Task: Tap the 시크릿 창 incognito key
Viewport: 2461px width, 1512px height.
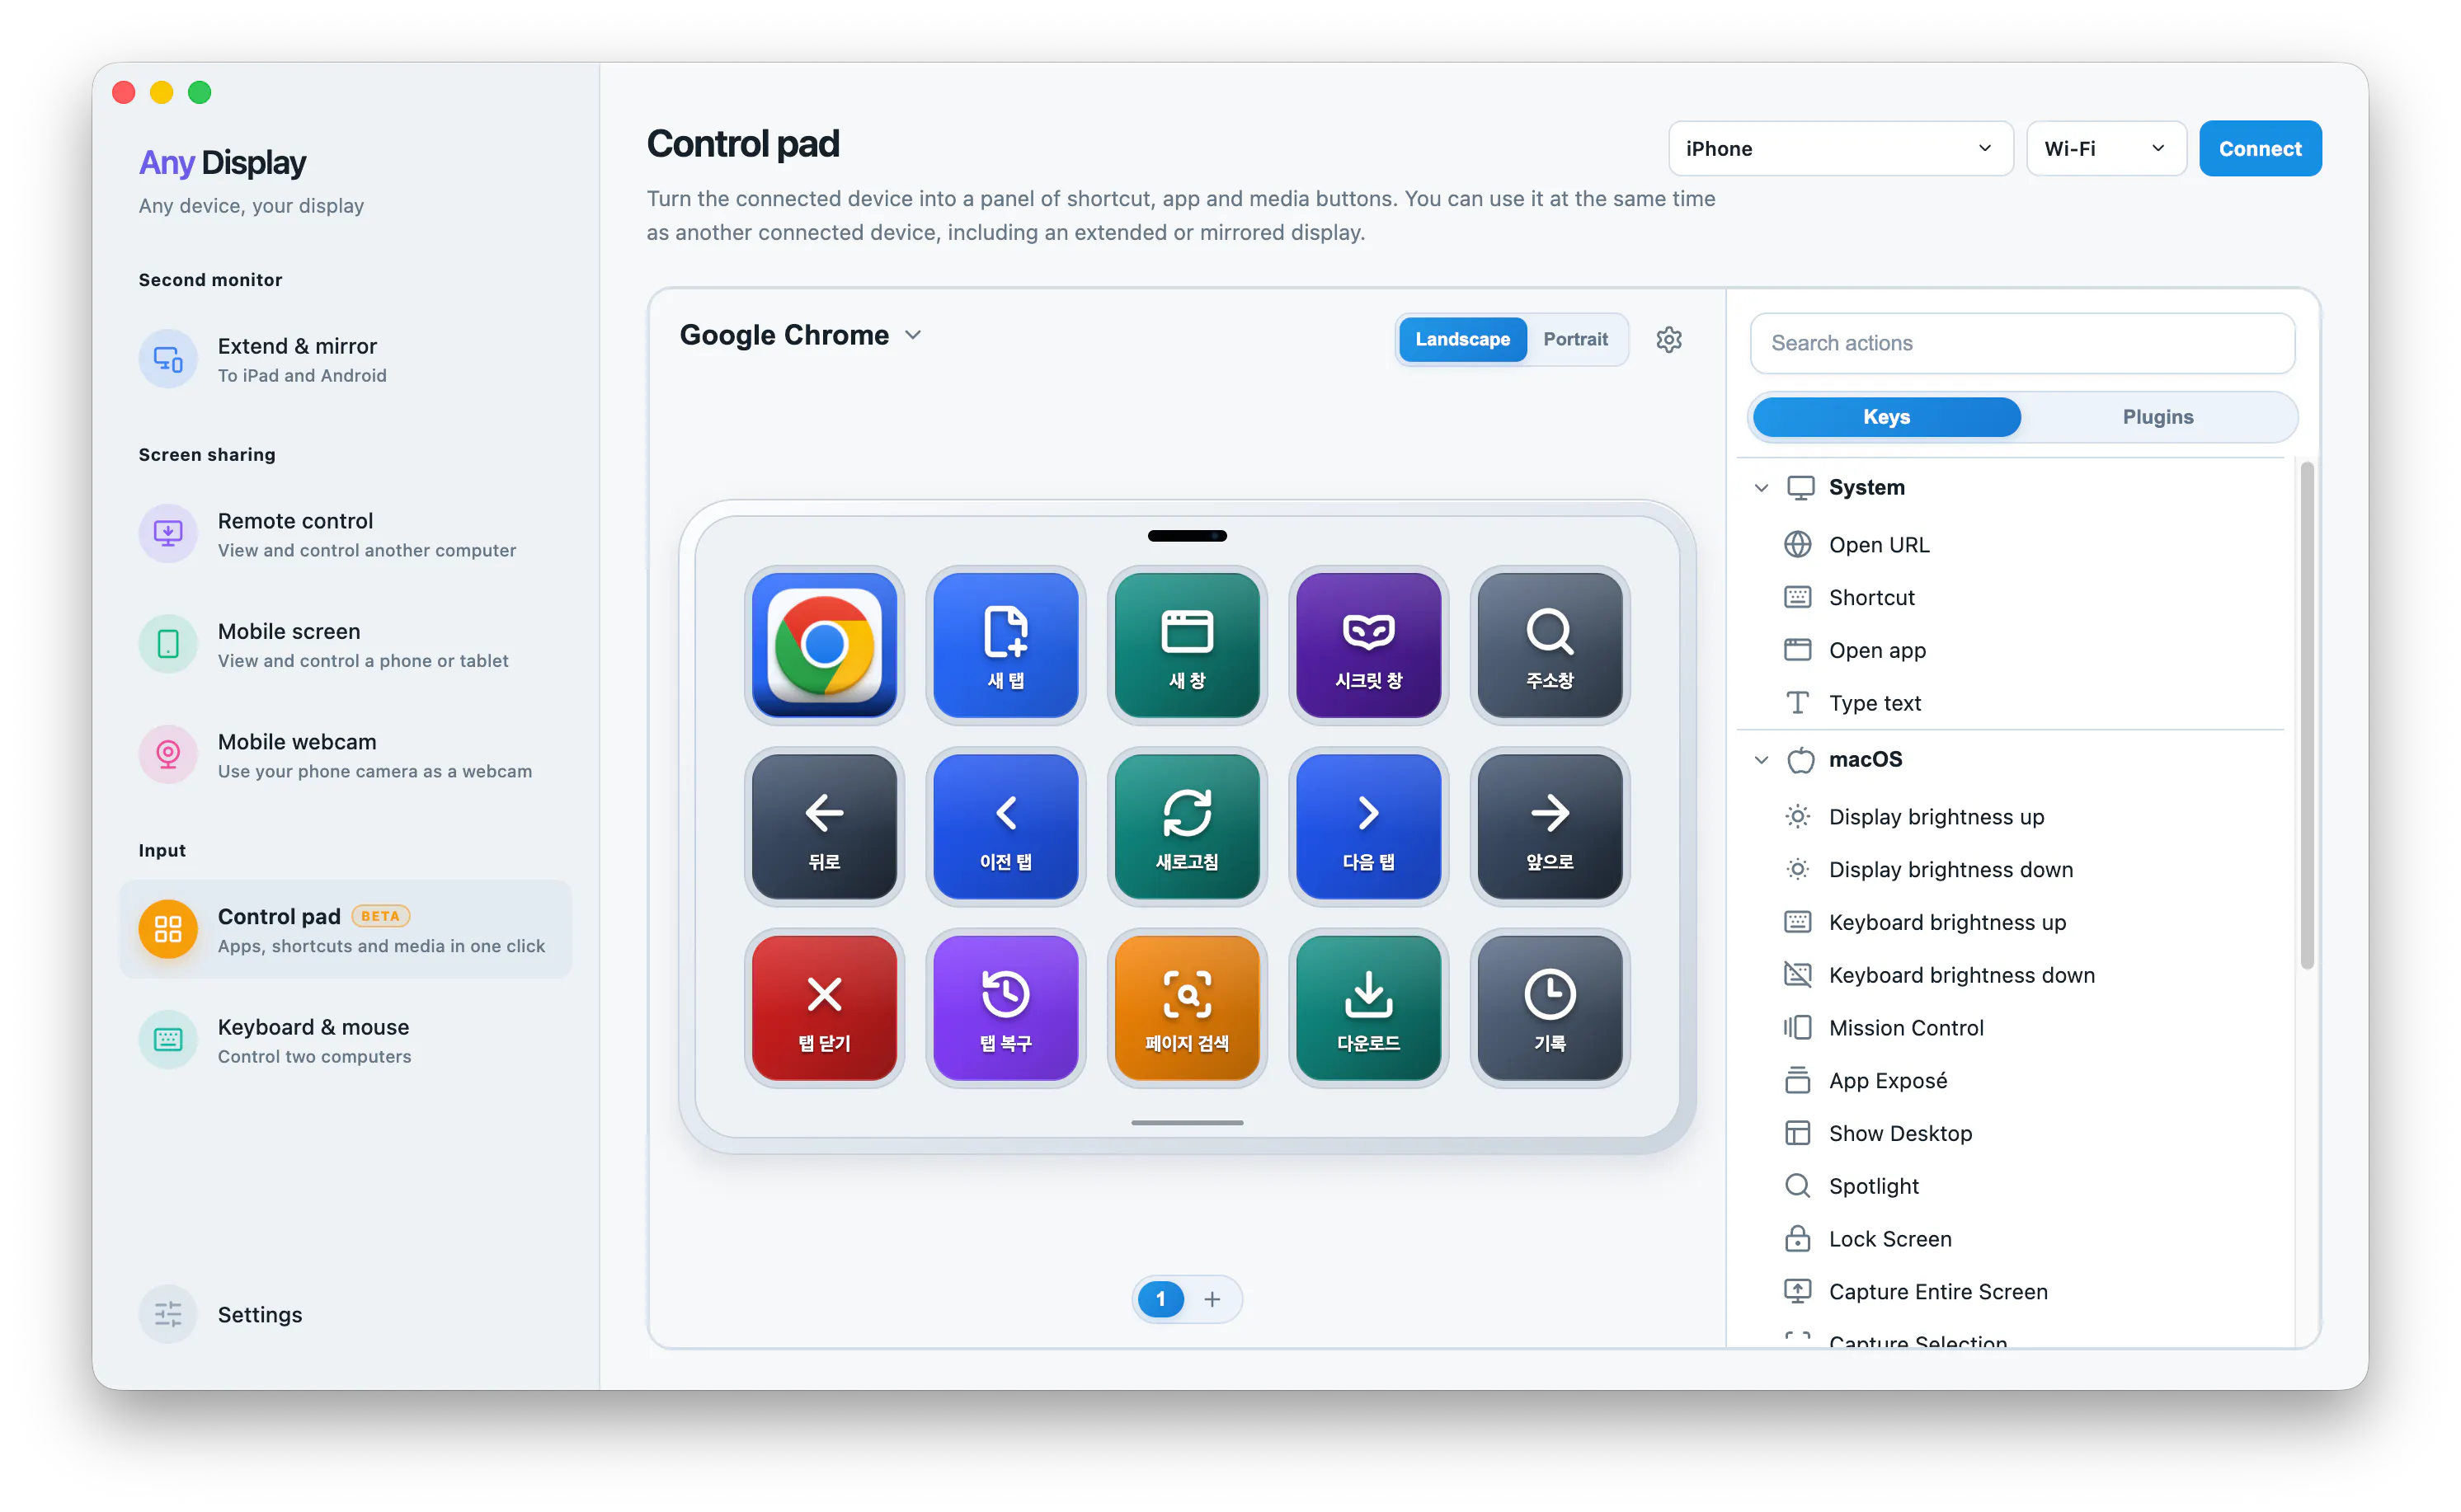Action: tap(1367, 645)
